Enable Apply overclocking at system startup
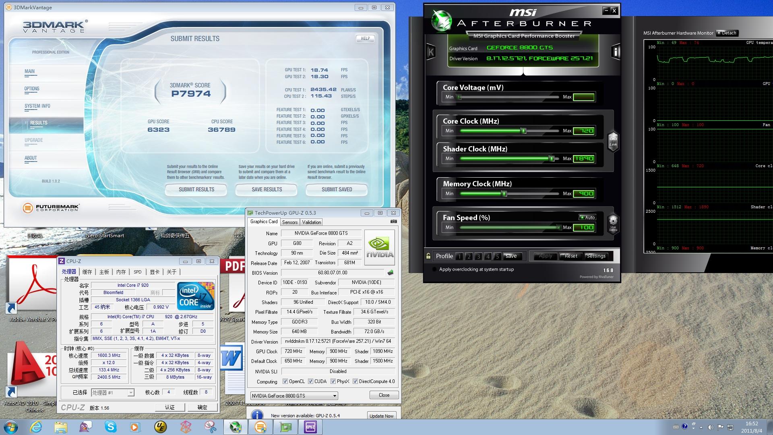Screen dimensions: 773x435 click(434, 269)
